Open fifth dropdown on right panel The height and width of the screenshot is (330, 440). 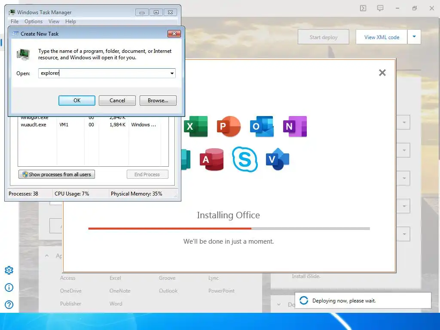tap(404, 234)
